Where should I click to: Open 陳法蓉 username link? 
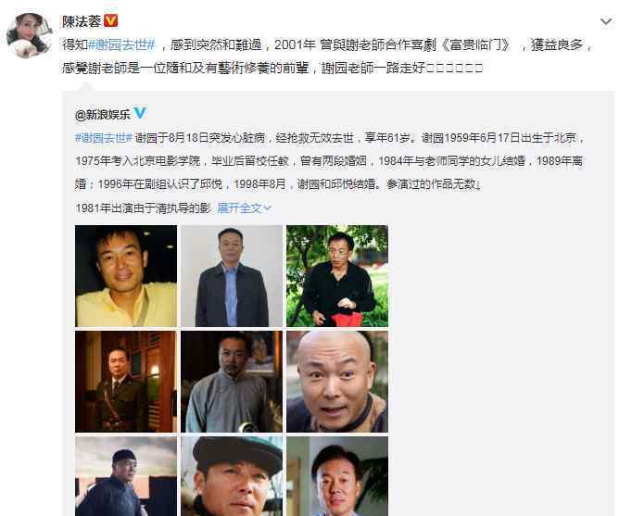pyautogui.click(x=81, y=21)
